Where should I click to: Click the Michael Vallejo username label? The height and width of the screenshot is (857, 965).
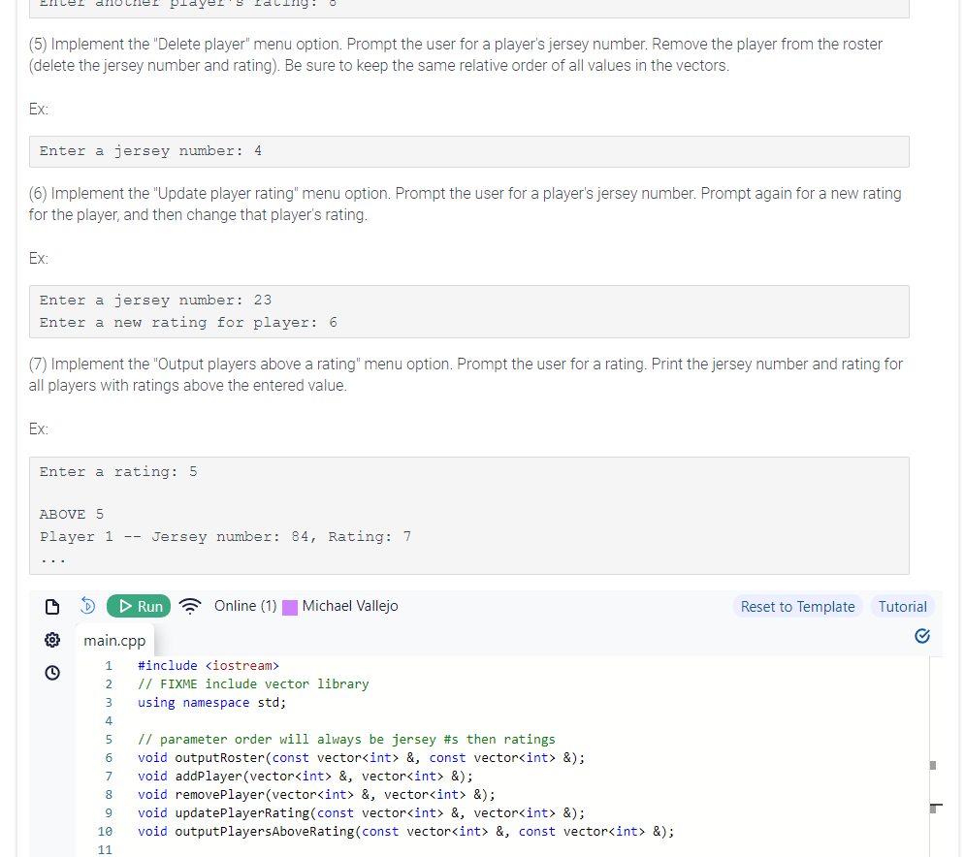[351, 606]
